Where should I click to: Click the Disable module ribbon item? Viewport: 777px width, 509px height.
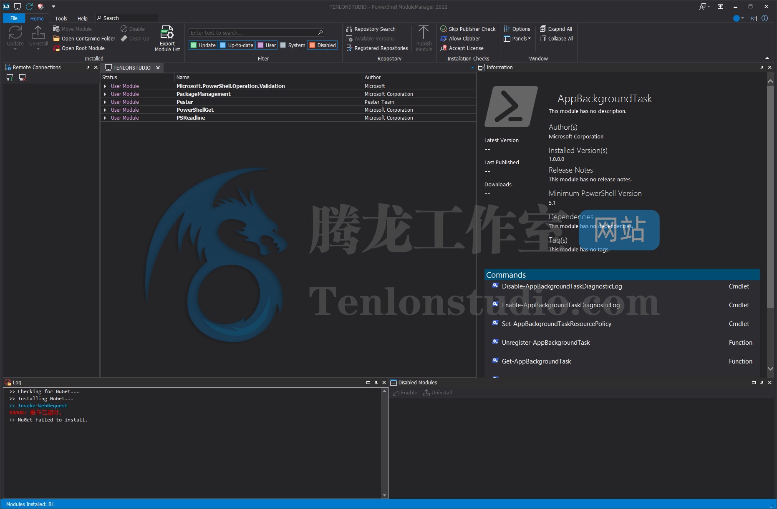pos(133,29)
